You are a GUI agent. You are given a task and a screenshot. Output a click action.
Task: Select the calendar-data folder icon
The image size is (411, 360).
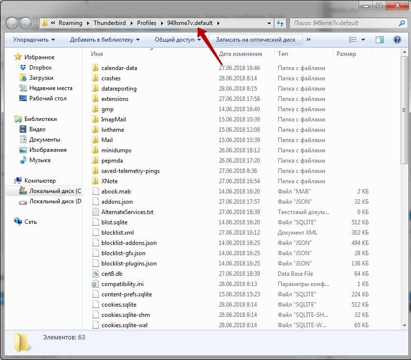point(96,68)
